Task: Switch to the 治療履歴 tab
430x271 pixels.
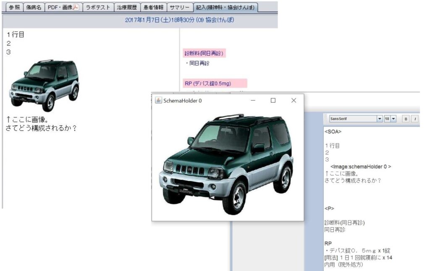Action: point(127,8)
